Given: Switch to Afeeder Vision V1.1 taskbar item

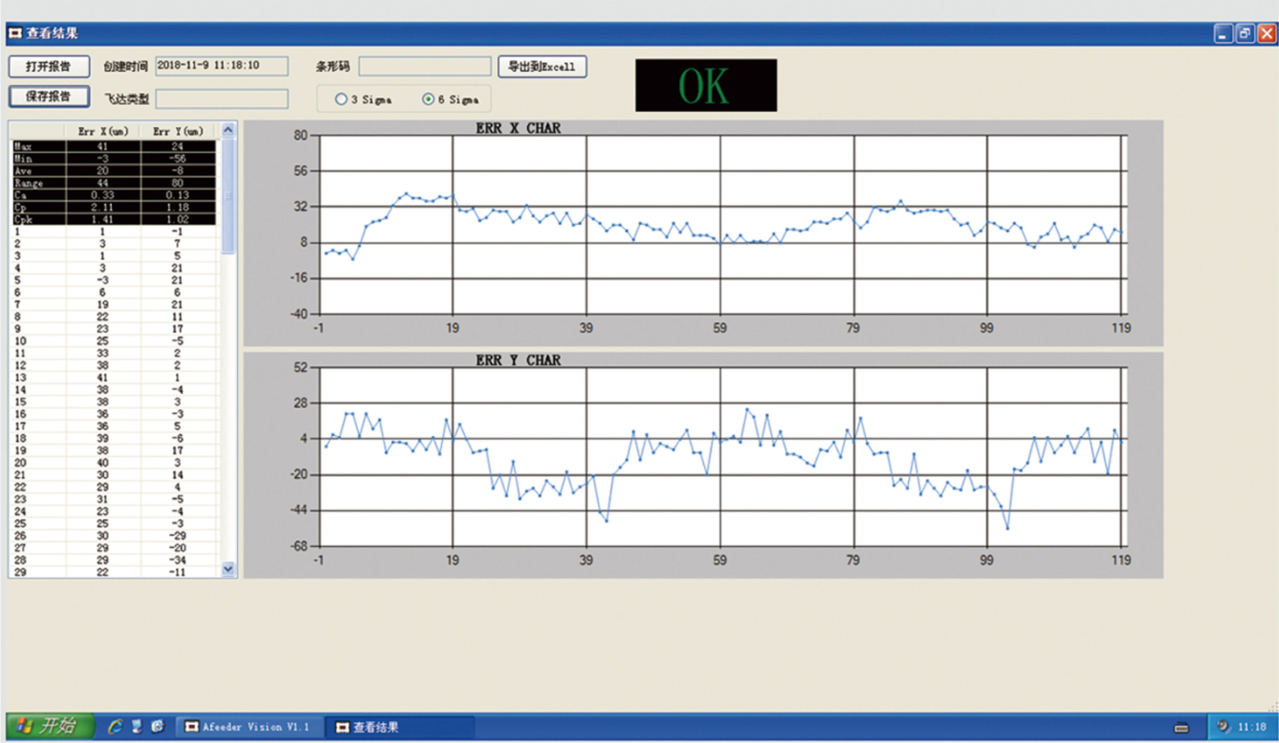Looking at the screenshot, I should pos(250,727).
